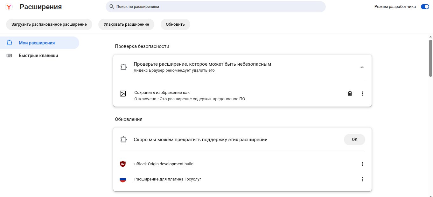The image size is (433, 197).
Task: Disable the 'Режим разработчика' toggle
Action: (x=425, y=7)
